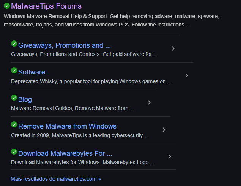This screenshot has width=241, height=186.
Task: Click arrow beside Download Malwarebytes For result
Action: [170, 157]
